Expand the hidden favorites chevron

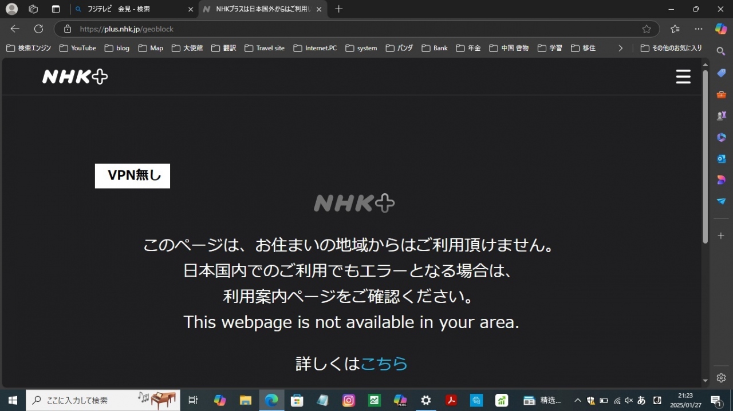(620, 48)
